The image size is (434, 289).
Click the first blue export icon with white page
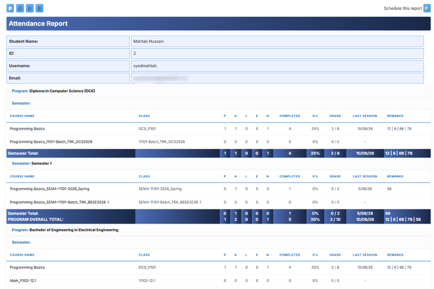tap(10, 8)
